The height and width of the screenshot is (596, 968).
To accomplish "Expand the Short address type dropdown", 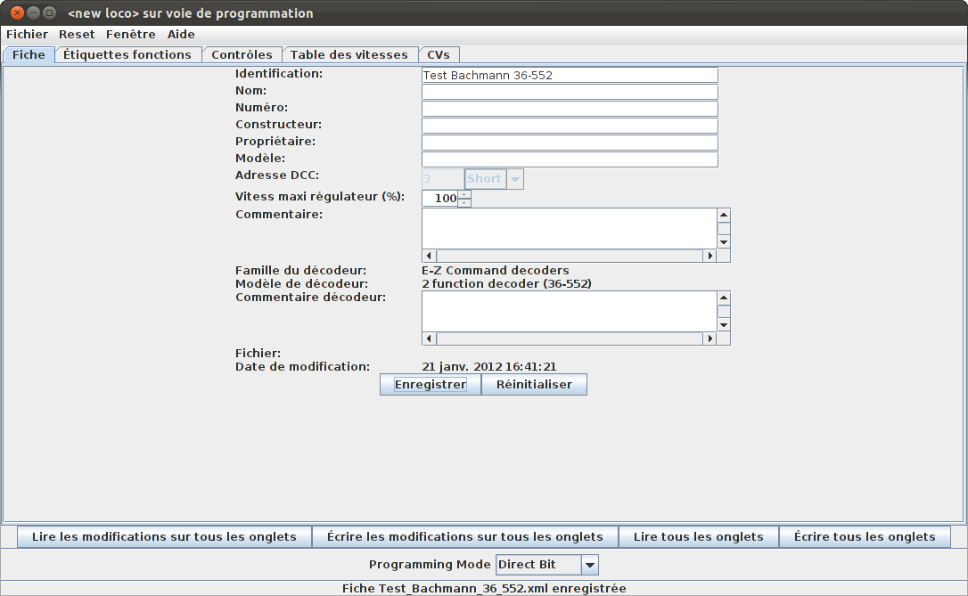I will [515, 179].
